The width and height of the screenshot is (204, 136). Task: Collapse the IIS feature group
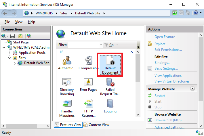coord(131,52)
